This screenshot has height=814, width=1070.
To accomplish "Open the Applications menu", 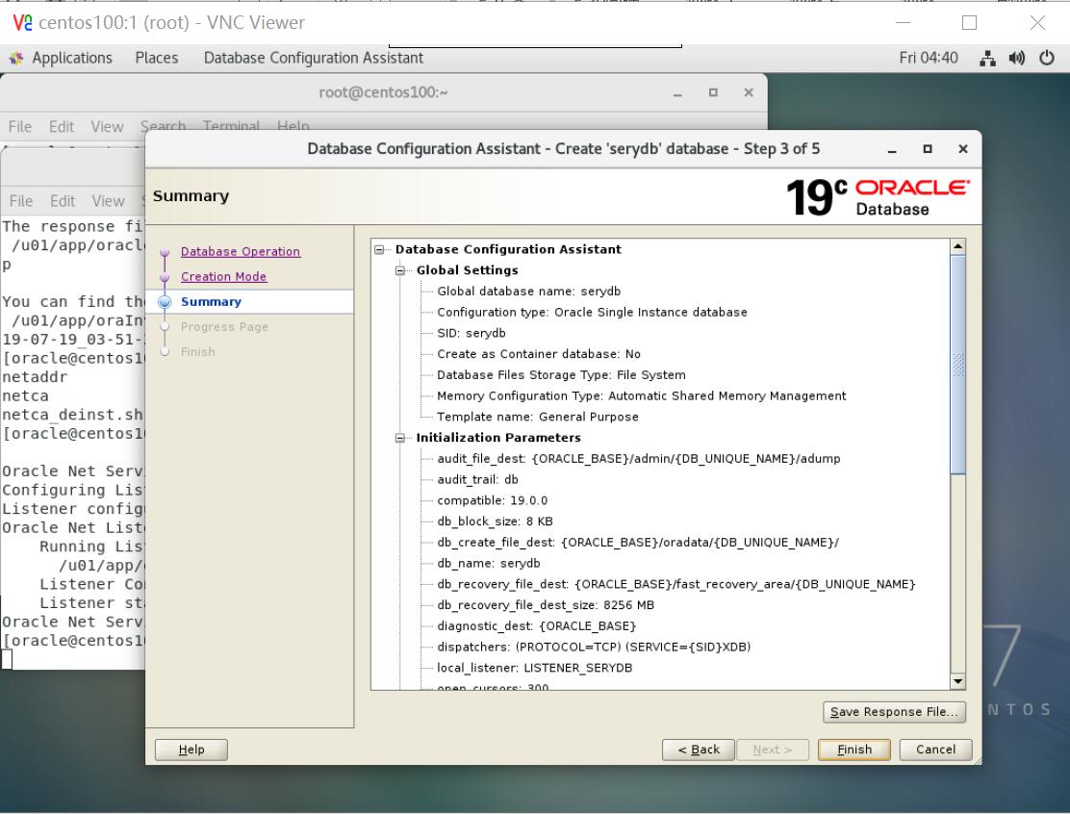I will point(71,58).
